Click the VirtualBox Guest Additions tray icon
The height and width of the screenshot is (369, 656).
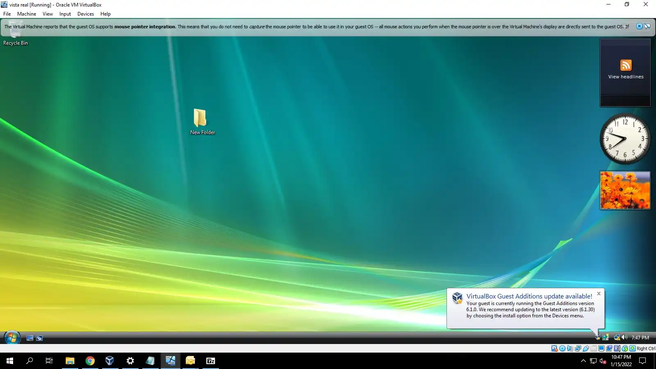point(598,337)
